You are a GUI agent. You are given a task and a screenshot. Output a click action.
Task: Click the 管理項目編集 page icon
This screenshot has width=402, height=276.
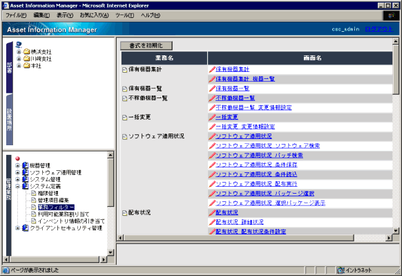33,200
